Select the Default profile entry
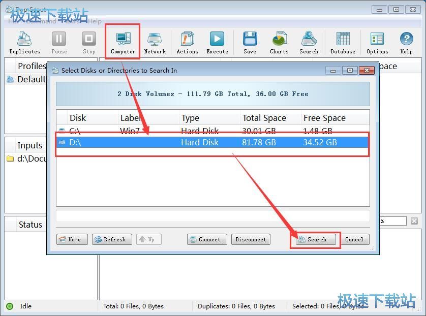426x316 pixels. [26, 79]
